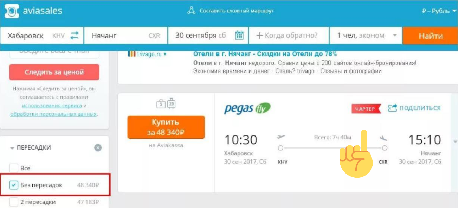Open the Рубль currency dropdown
The width and height of the screenshot is (459, 208).
tap(439, 11)
